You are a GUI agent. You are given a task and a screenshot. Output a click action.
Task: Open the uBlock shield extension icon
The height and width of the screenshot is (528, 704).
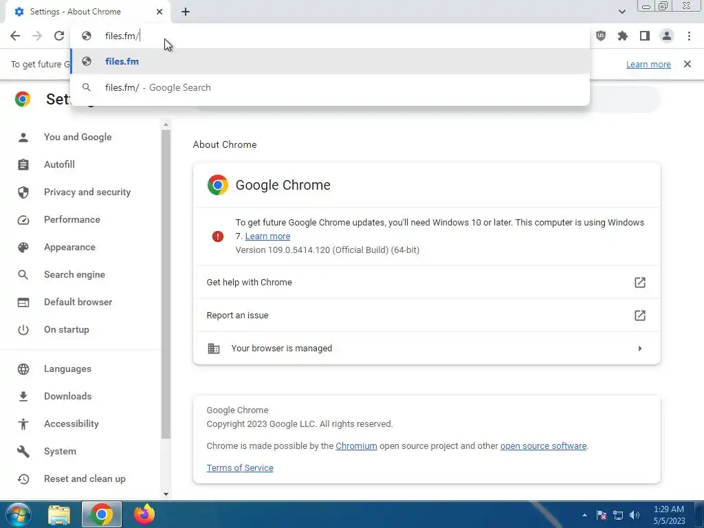601,36
